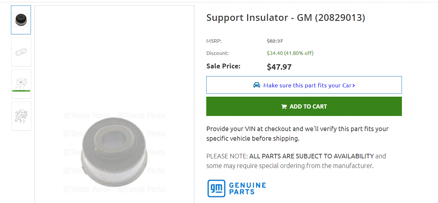Click the MSRP label
438x203 pixels.
[x=214, y=41]
